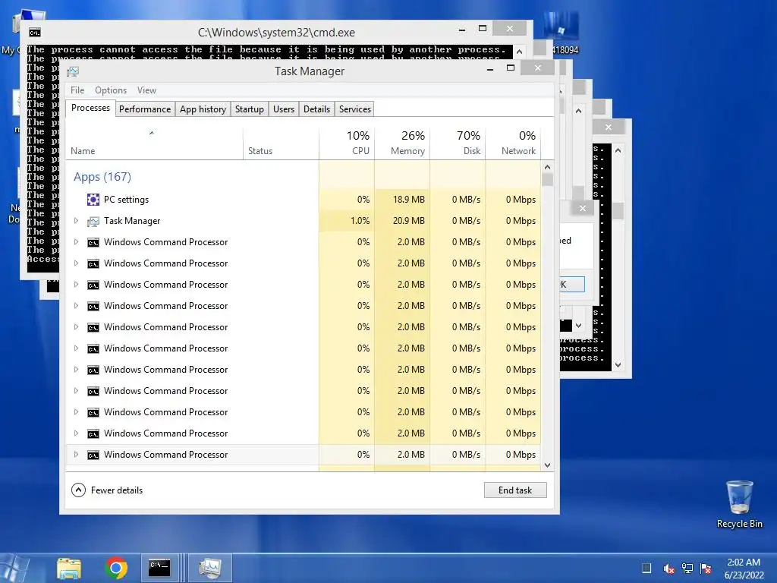
Task: Click scroll down arrow in rightmost cmd window
Action: tap(618, 365)
